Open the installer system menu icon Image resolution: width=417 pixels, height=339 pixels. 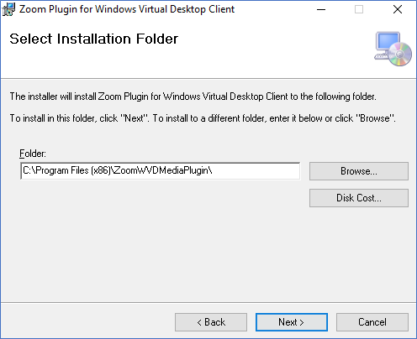(8, 9)
